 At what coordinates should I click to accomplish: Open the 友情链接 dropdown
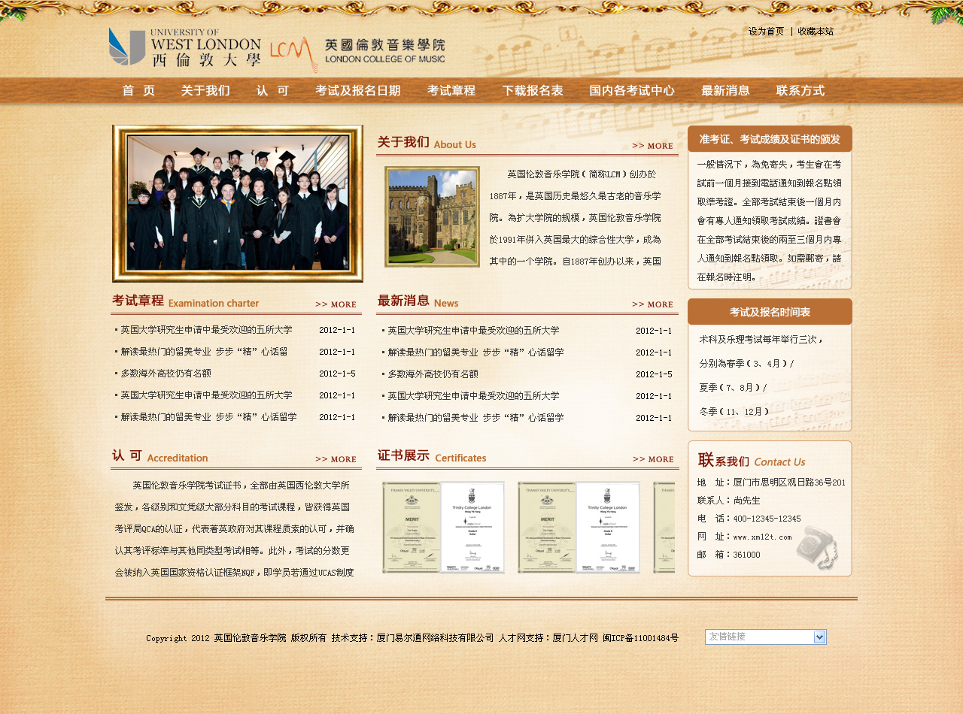click(x=766, y=637)
